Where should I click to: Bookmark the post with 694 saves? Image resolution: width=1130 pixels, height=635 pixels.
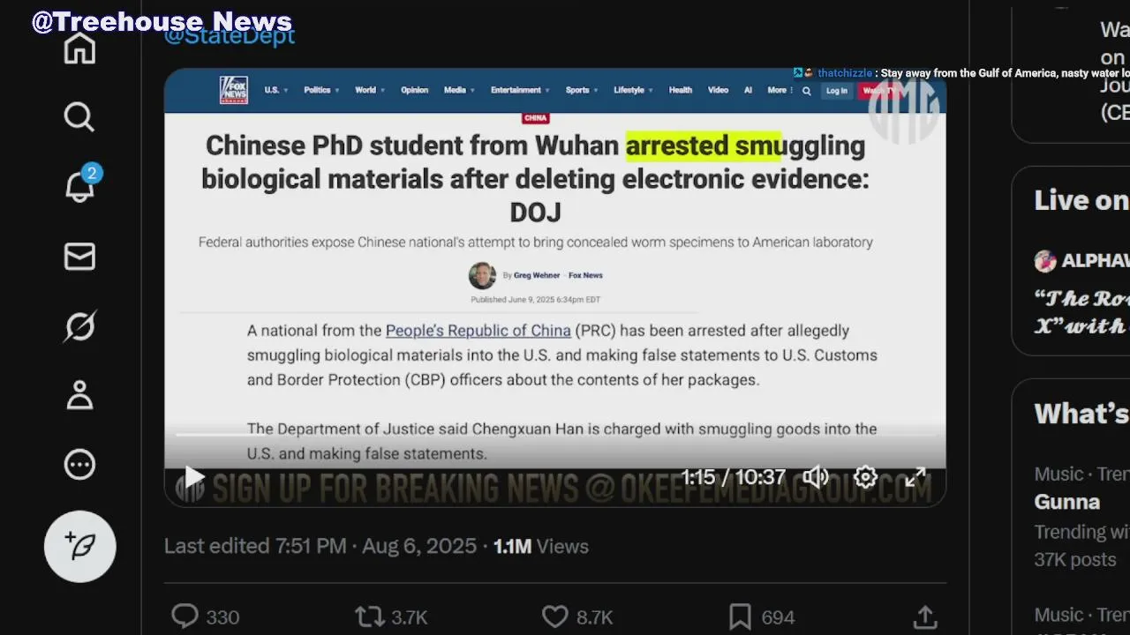point(740,616)
